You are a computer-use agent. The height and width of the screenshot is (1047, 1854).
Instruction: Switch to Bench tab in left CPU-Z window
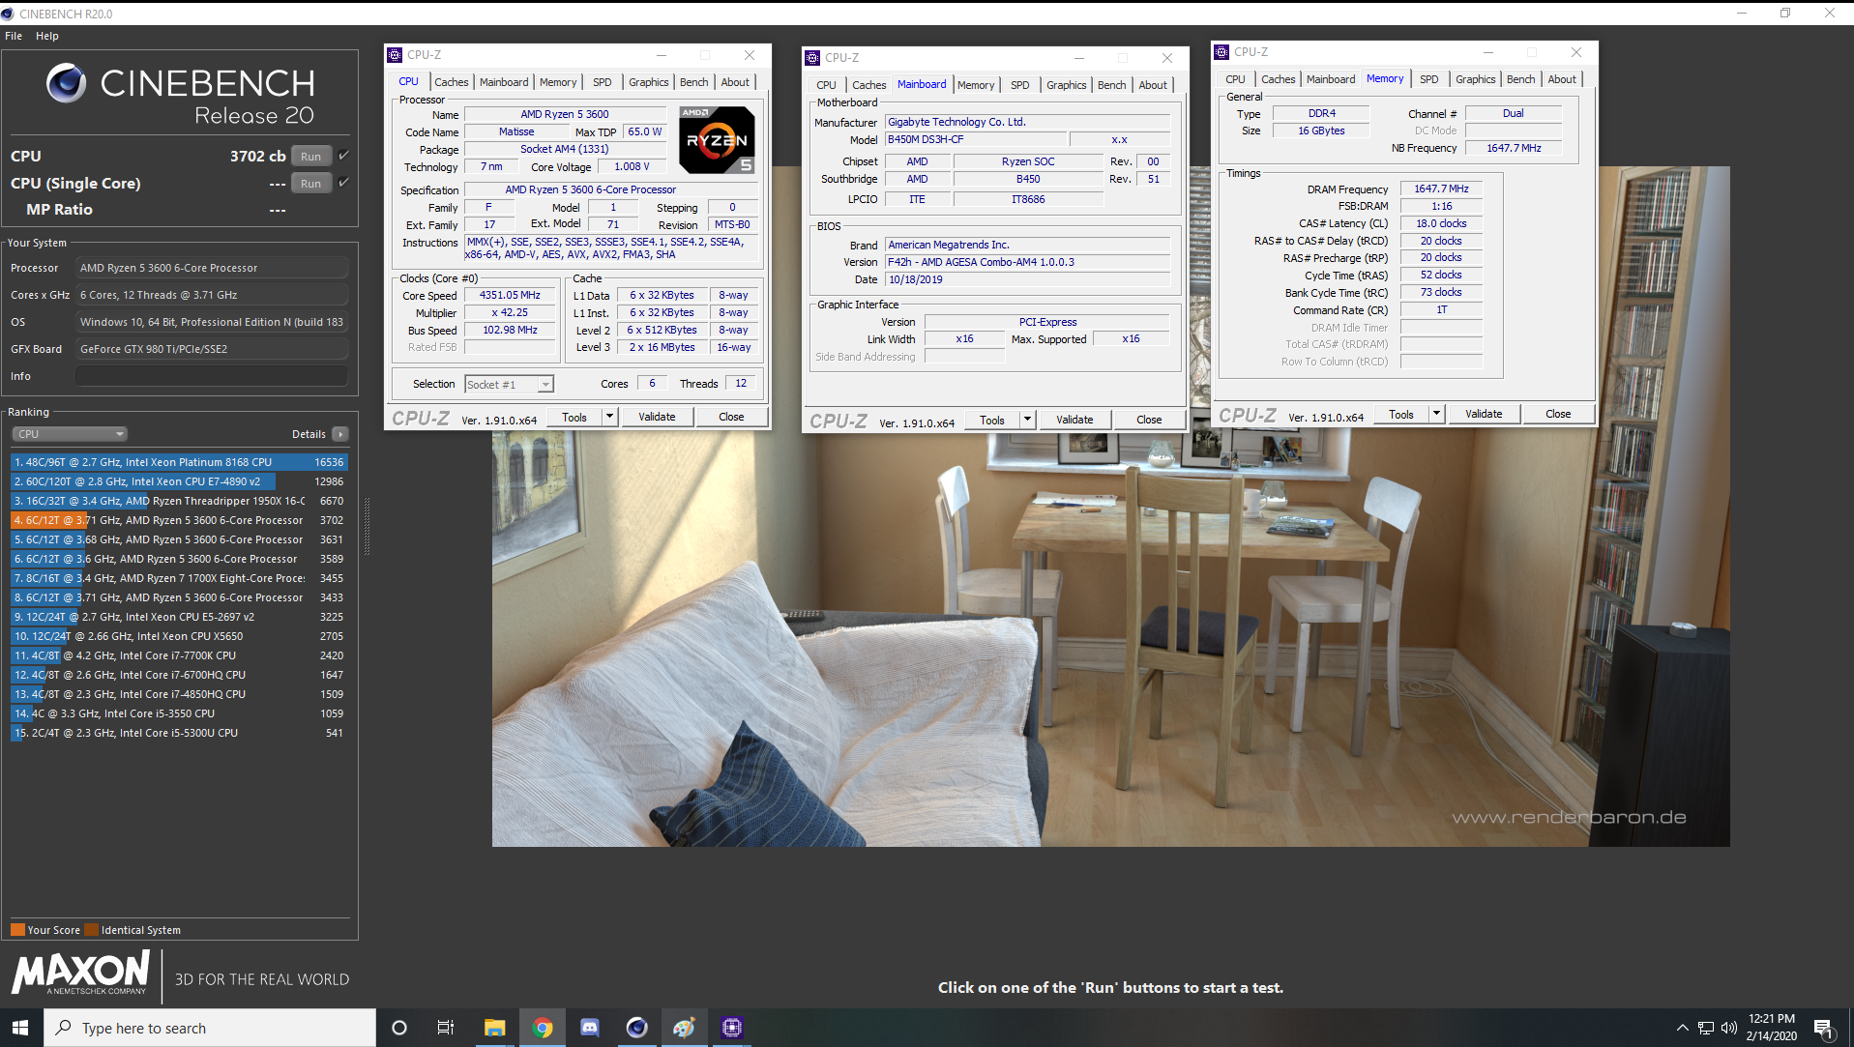click(x=693, y=82)
